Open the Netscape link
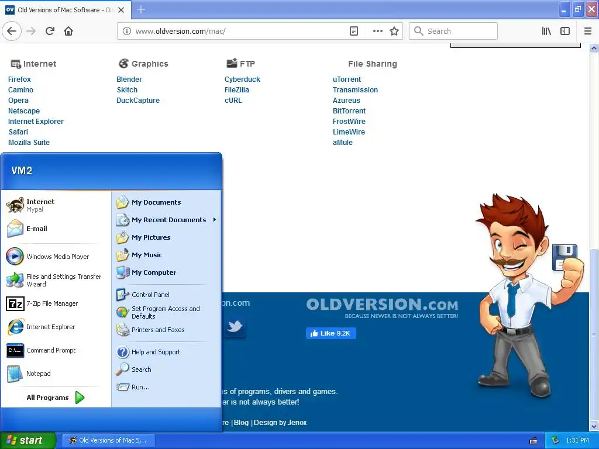The image size is (599, 449). [x=24, y=110]
